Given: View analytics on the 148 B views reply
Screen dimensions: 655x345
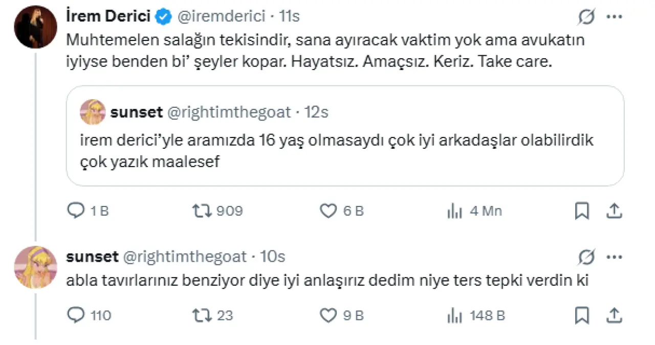Looking at the screenshot, I should [x=454, y=315].
